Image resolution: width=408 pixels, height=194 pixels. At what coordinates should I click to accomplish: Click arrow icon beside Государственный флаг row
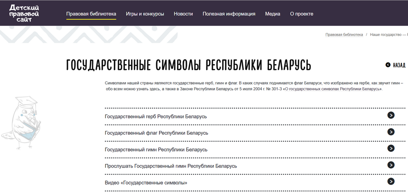391,132
